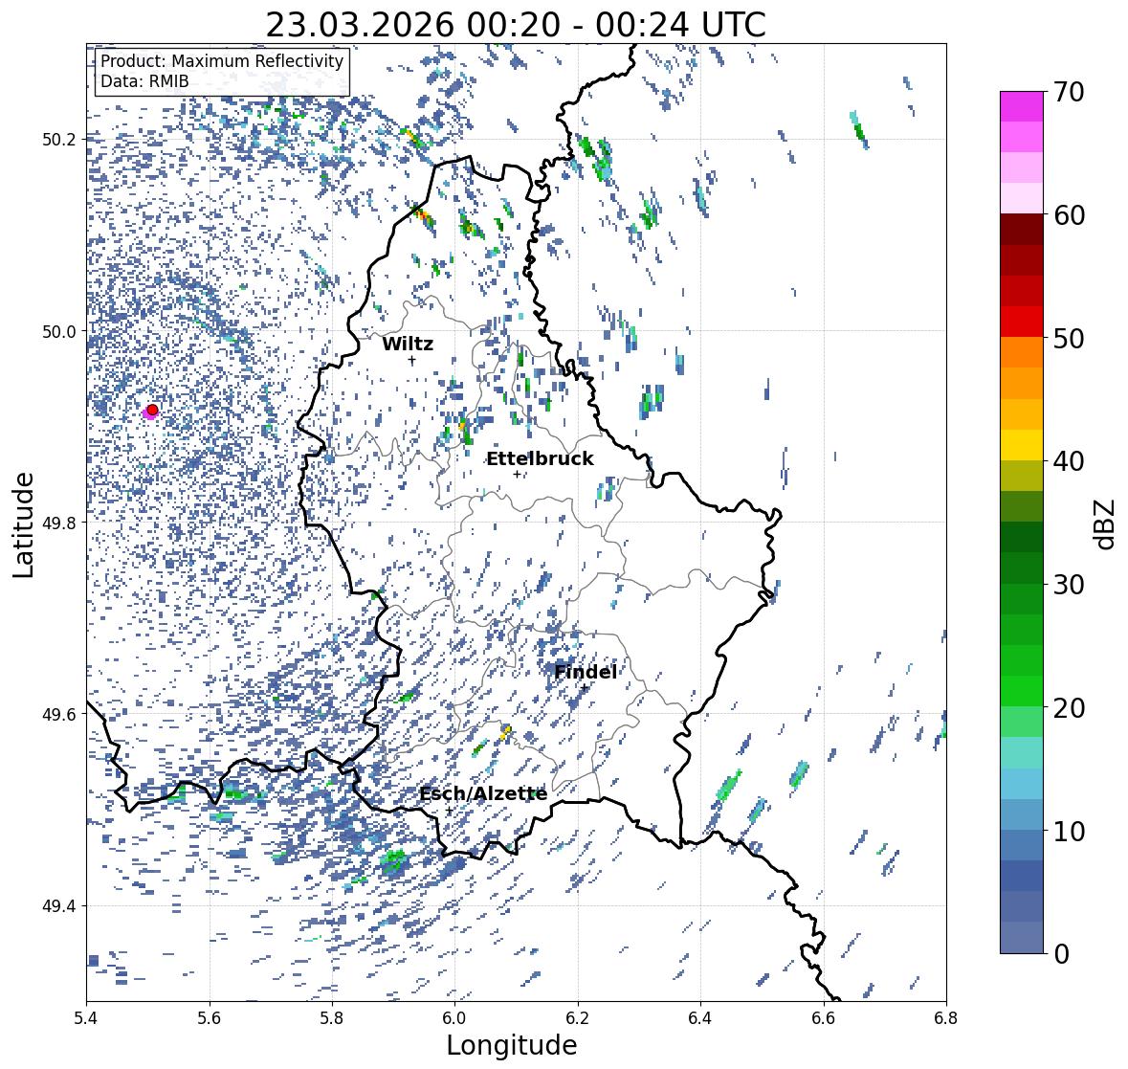Screen dimensions: 1128x1069
Task: Click the yellow band of the colorbar
Action: coord(1022,445)
